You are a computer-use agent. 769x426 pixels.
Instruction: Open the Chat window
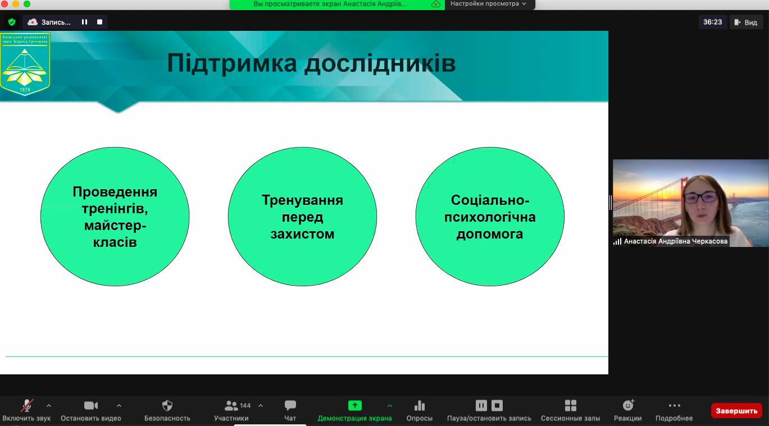click(290, 406)
